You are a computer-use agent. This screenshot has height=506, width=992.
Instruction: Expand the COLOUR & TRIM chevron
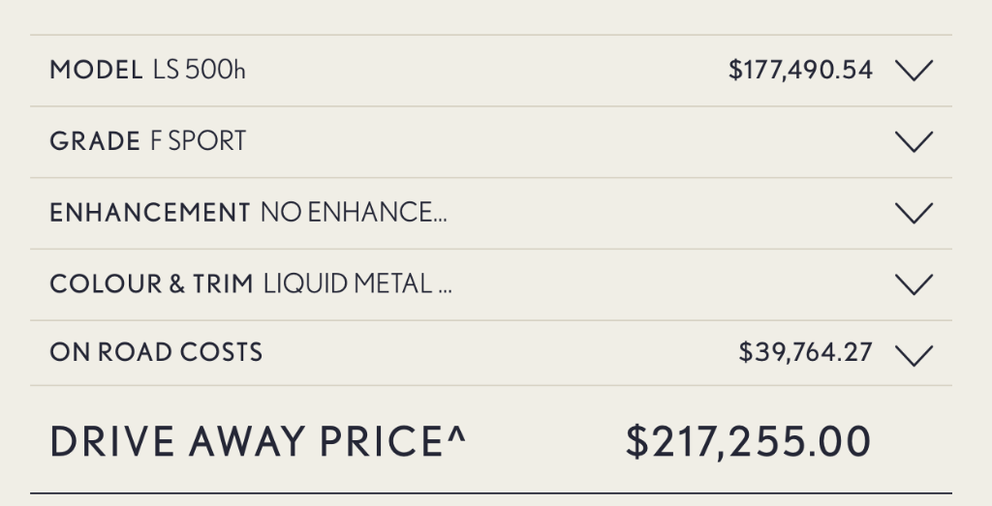[x=914, y=284]
